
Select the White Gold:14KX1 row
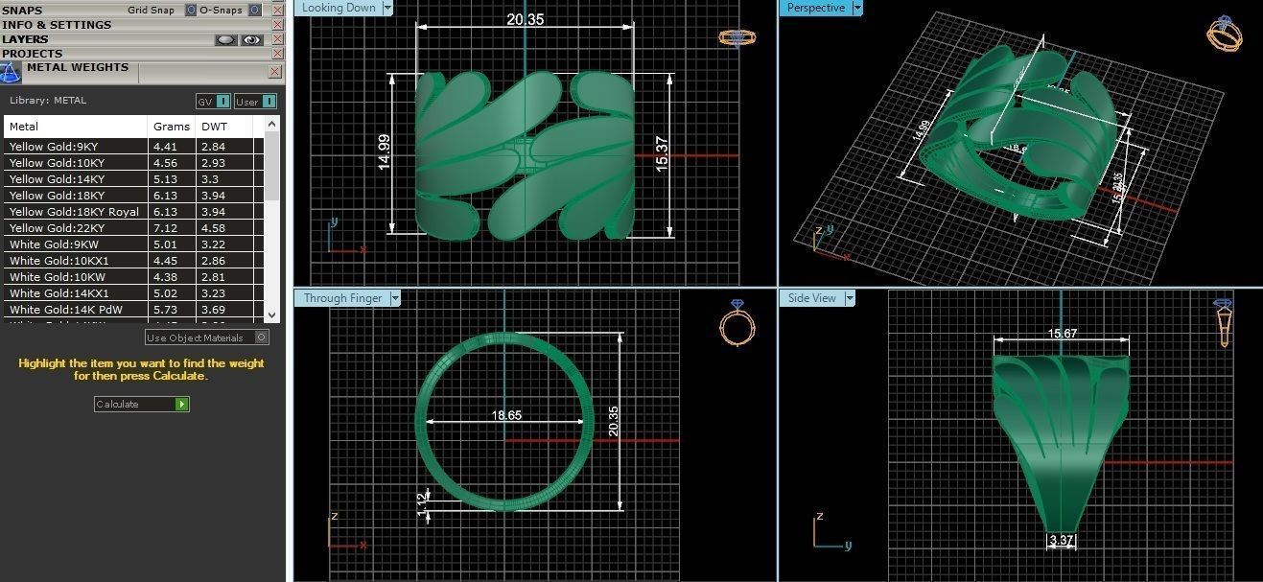[x=134, y=293]
